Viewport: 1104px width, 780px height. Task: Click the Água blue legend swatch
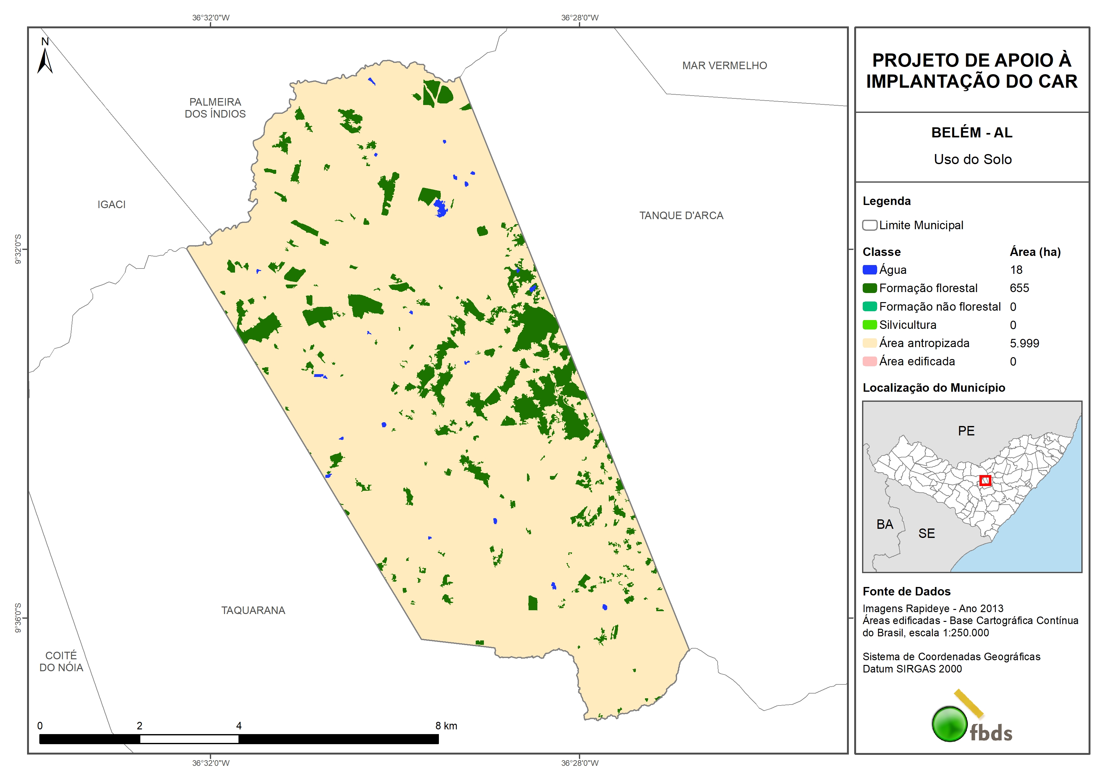(869, 270)
